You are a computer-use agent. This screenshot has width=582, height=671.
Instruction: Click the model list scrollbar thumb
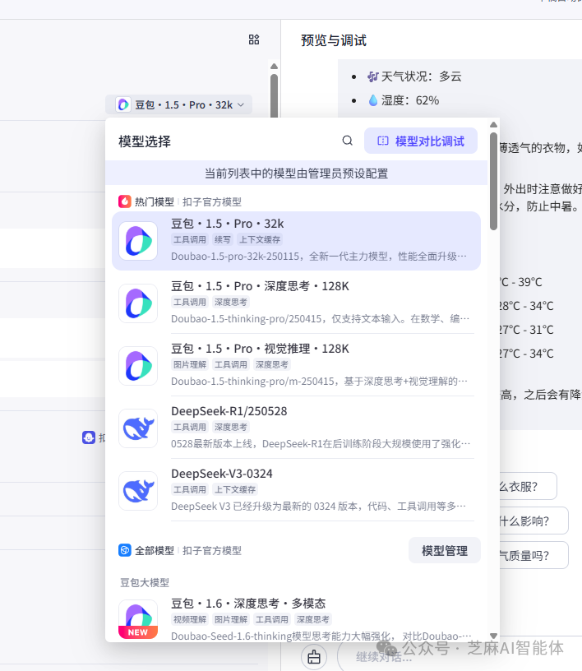493,182
